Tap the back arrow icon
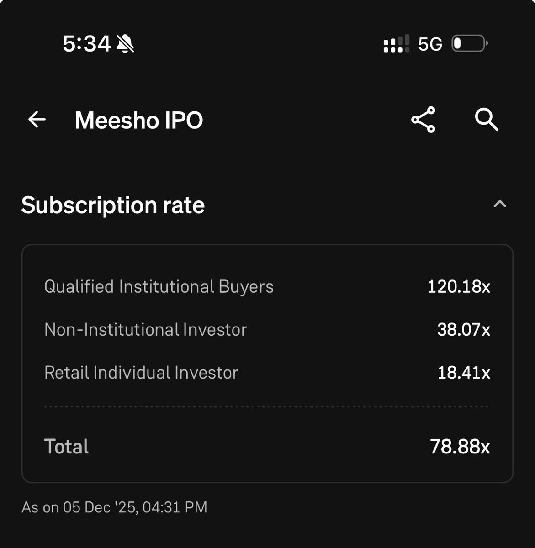 pos(37,120)
